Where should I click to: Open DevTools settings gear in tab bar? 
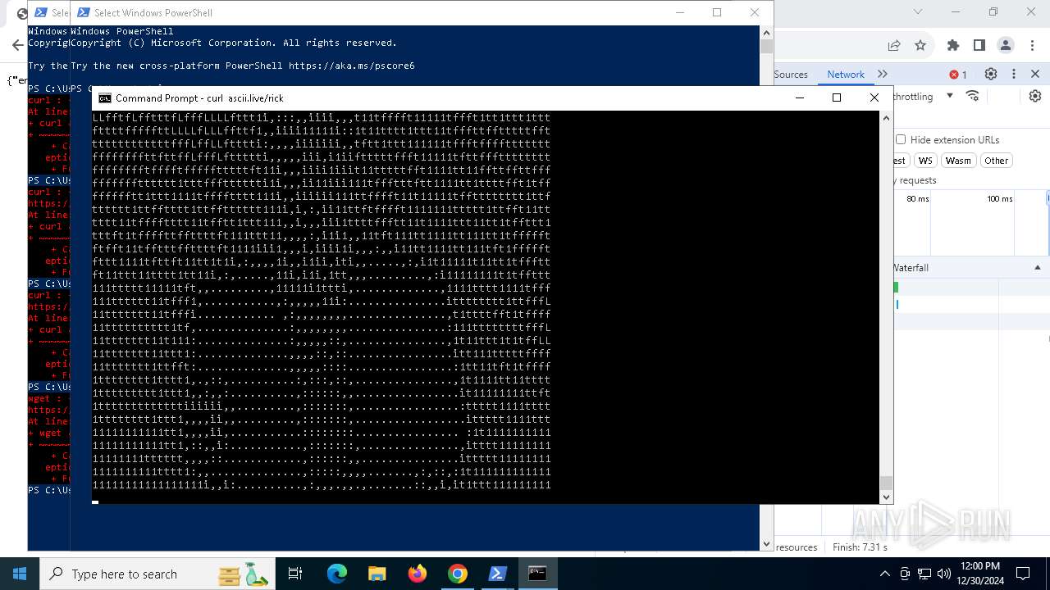991,74
